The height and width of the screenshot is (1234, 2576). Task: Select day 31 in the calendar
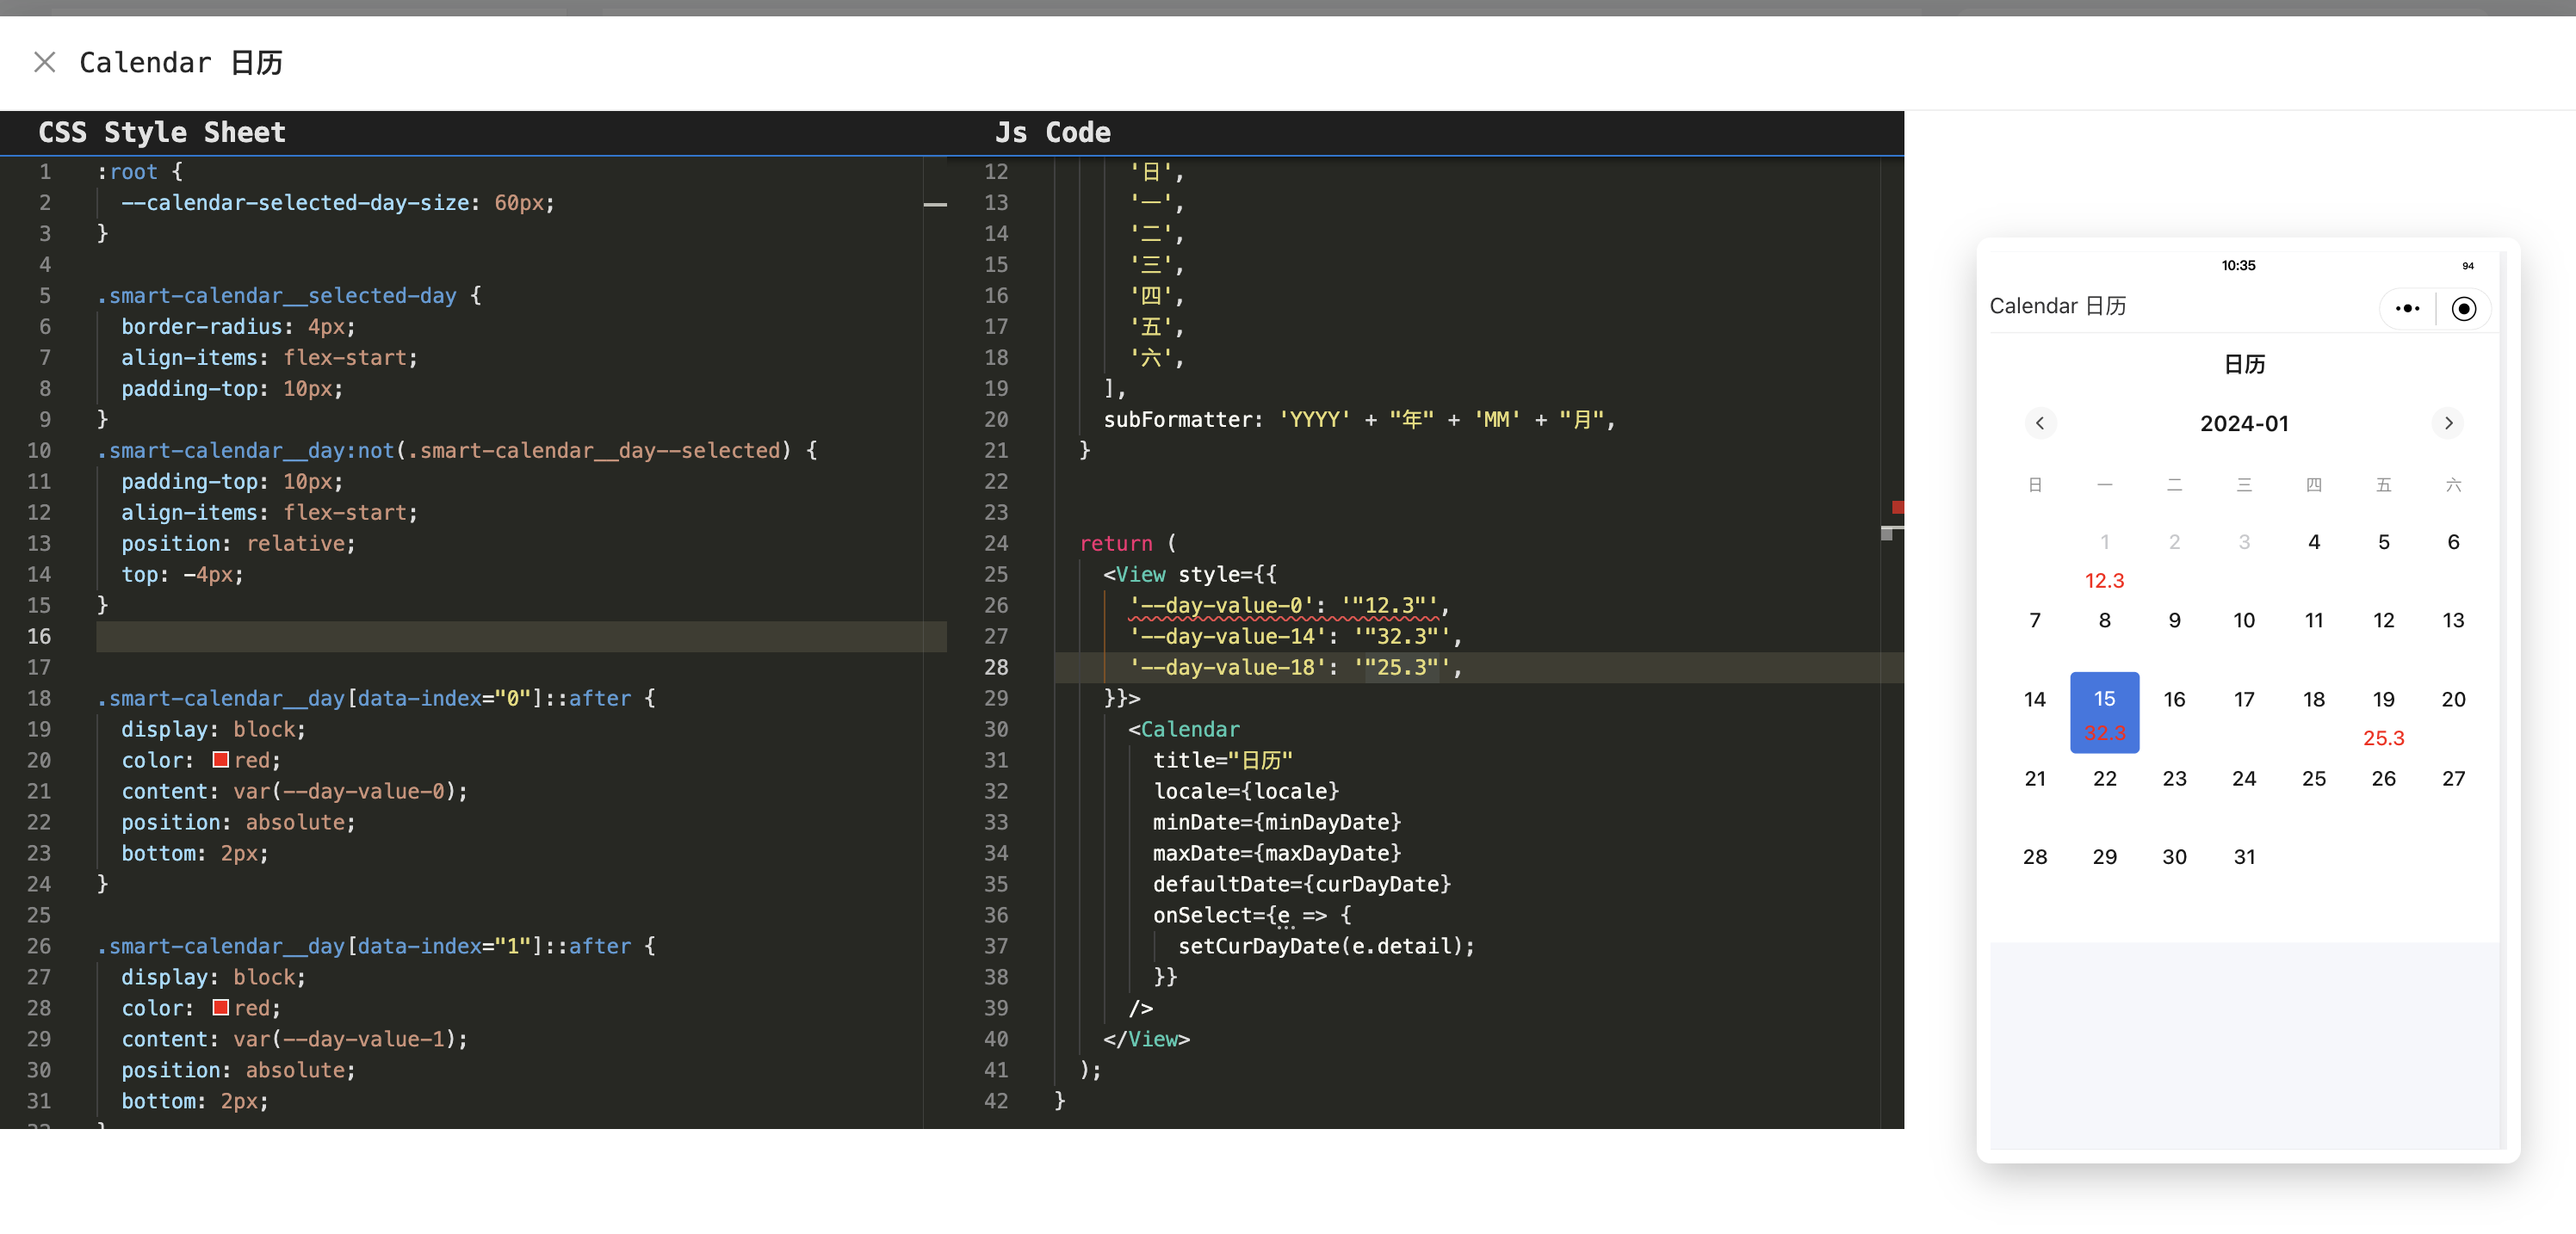pyautogui.click(x=2244, y=856)
